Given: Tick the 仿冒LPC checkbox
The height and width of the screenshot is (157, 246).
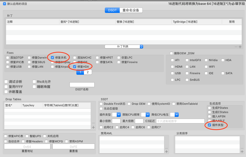Looking at the screenshot, I should tap(119, 58).
